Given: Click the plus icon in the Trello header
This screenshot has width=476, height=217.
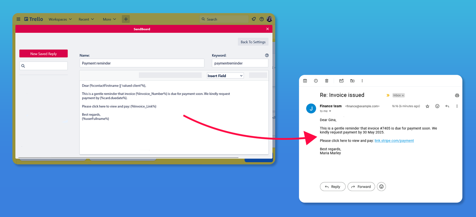Looking at the screenshot, I should coord(126,19).
